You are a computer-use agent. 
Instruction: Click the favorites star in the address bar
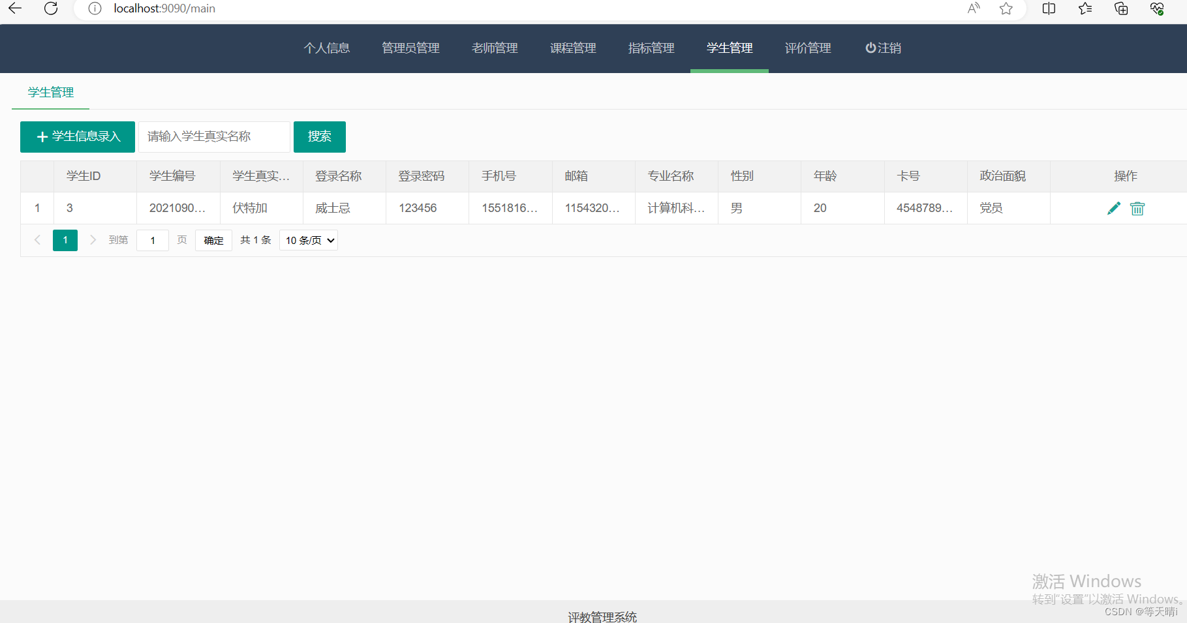tap(1006, 8)
